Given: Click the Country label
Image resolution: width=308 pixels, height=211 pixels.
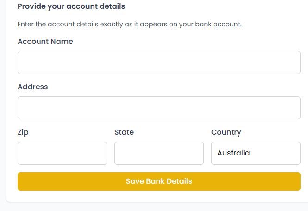Looking at the screenshot, I should pos(226,132).
